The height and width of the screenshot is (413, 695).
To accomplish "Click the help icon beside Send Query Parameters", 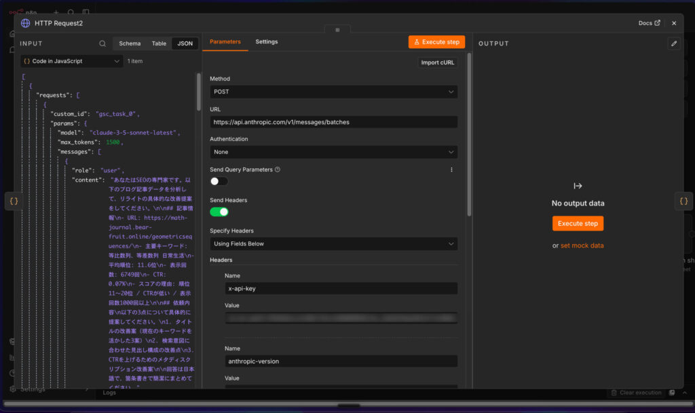I will pos(278,170).
